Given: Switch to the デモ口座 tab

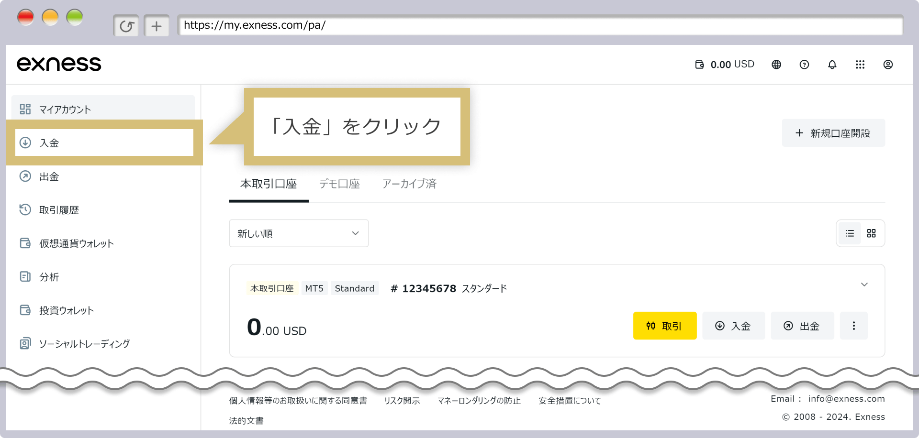Looking at the screenshot, I should pyautogui.click(x=339, y=184).
